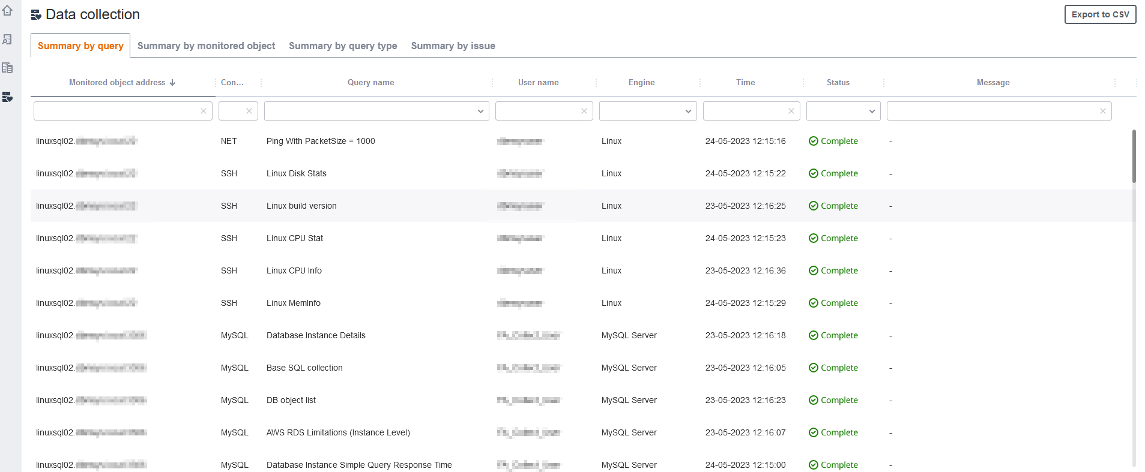Select 'Database Instance Simple Query Response Time' cell
Viewport: 1145px width, 472px height.
(x=359, y=465)
